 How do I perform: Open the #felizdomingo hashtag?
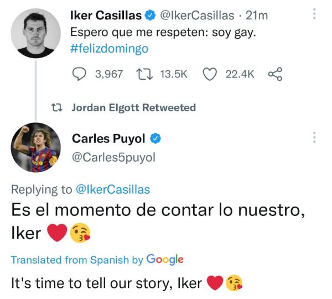110,48
